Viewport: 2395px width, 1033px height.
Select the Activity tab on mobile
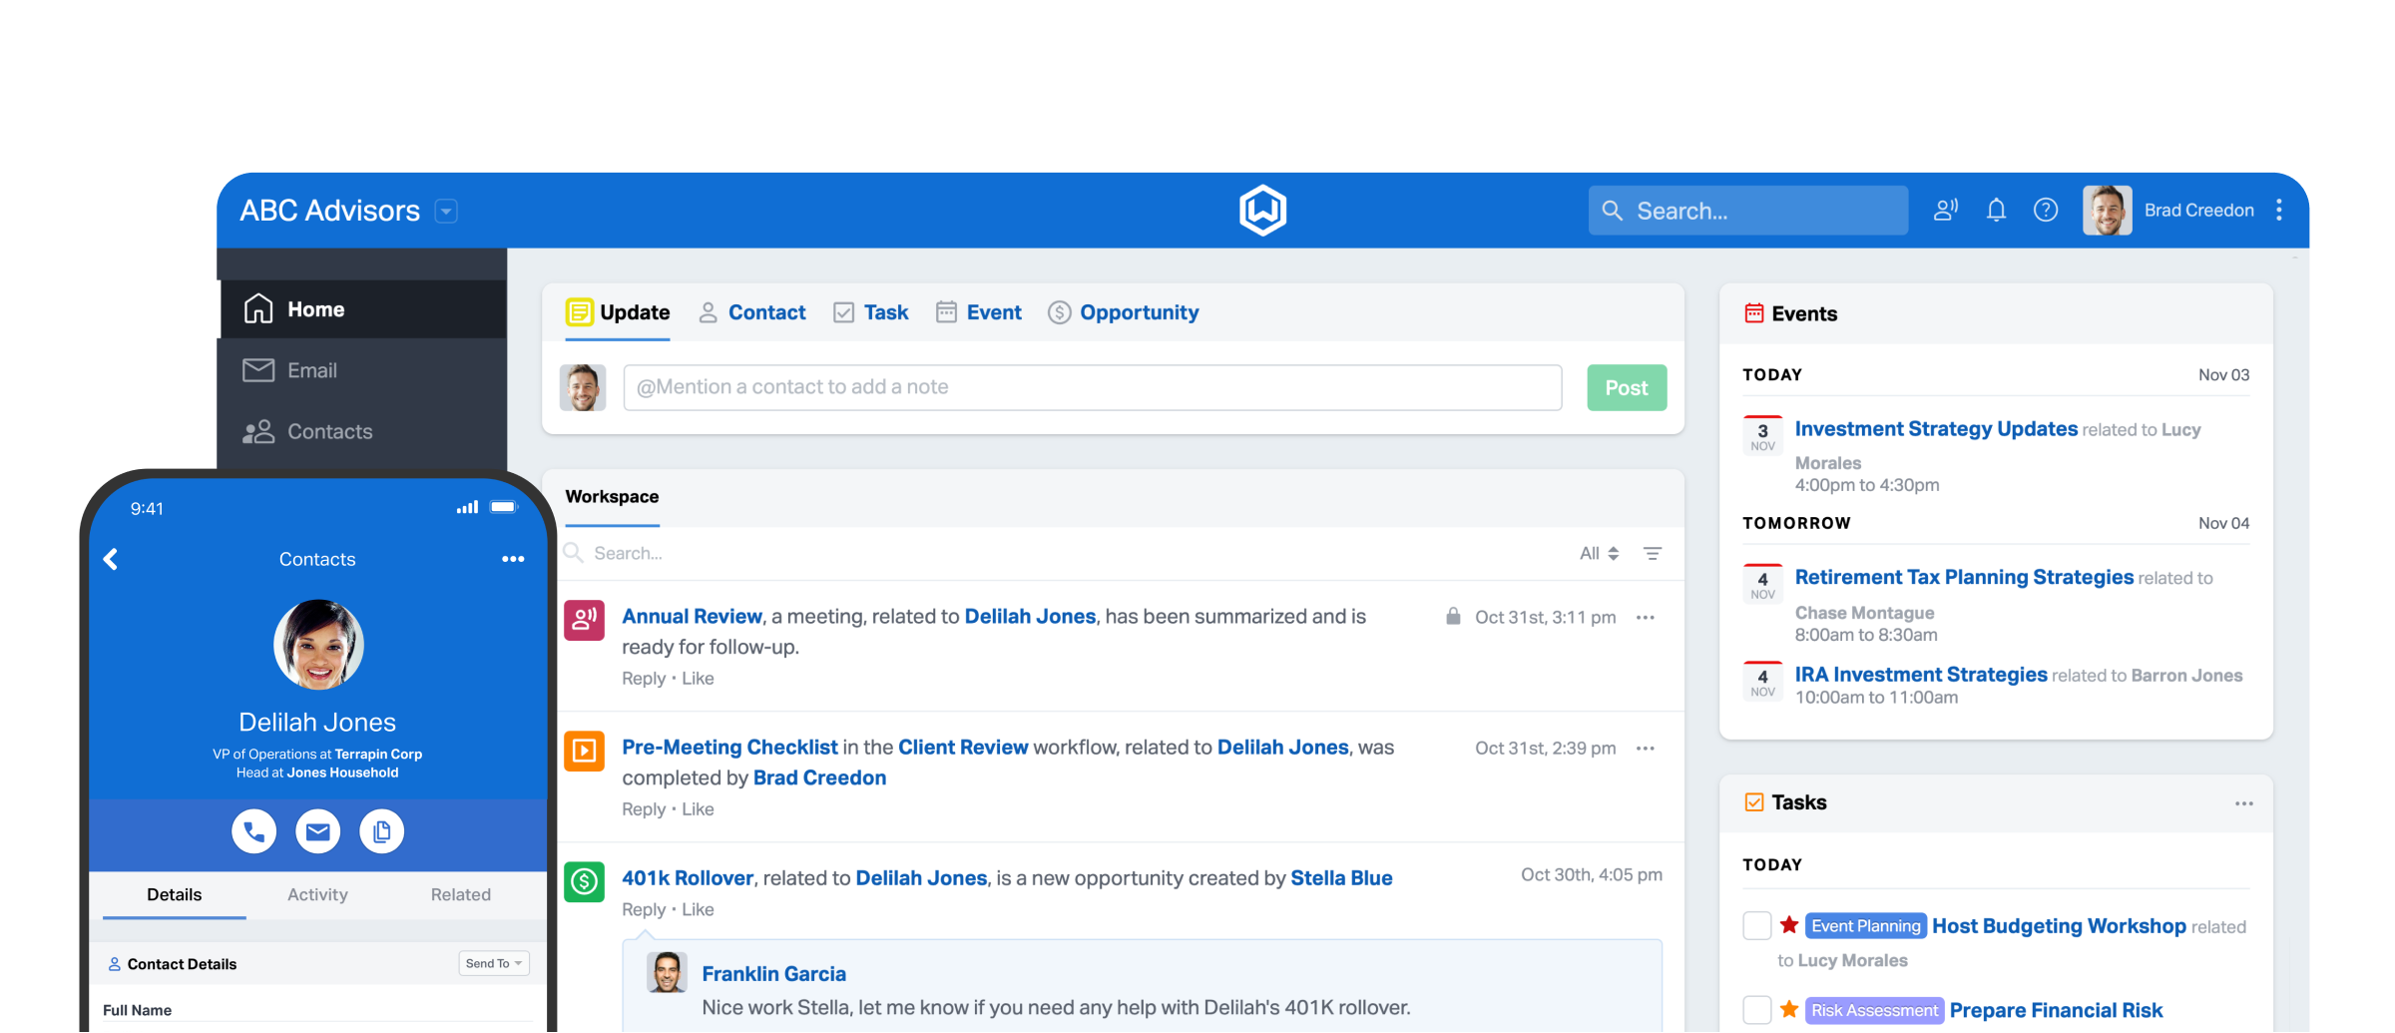coord(317,894)
